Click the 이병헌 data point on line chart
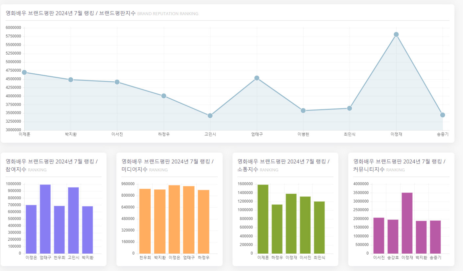Image resolution: width=463 pixels, height=271 pixels. point(303,111)
